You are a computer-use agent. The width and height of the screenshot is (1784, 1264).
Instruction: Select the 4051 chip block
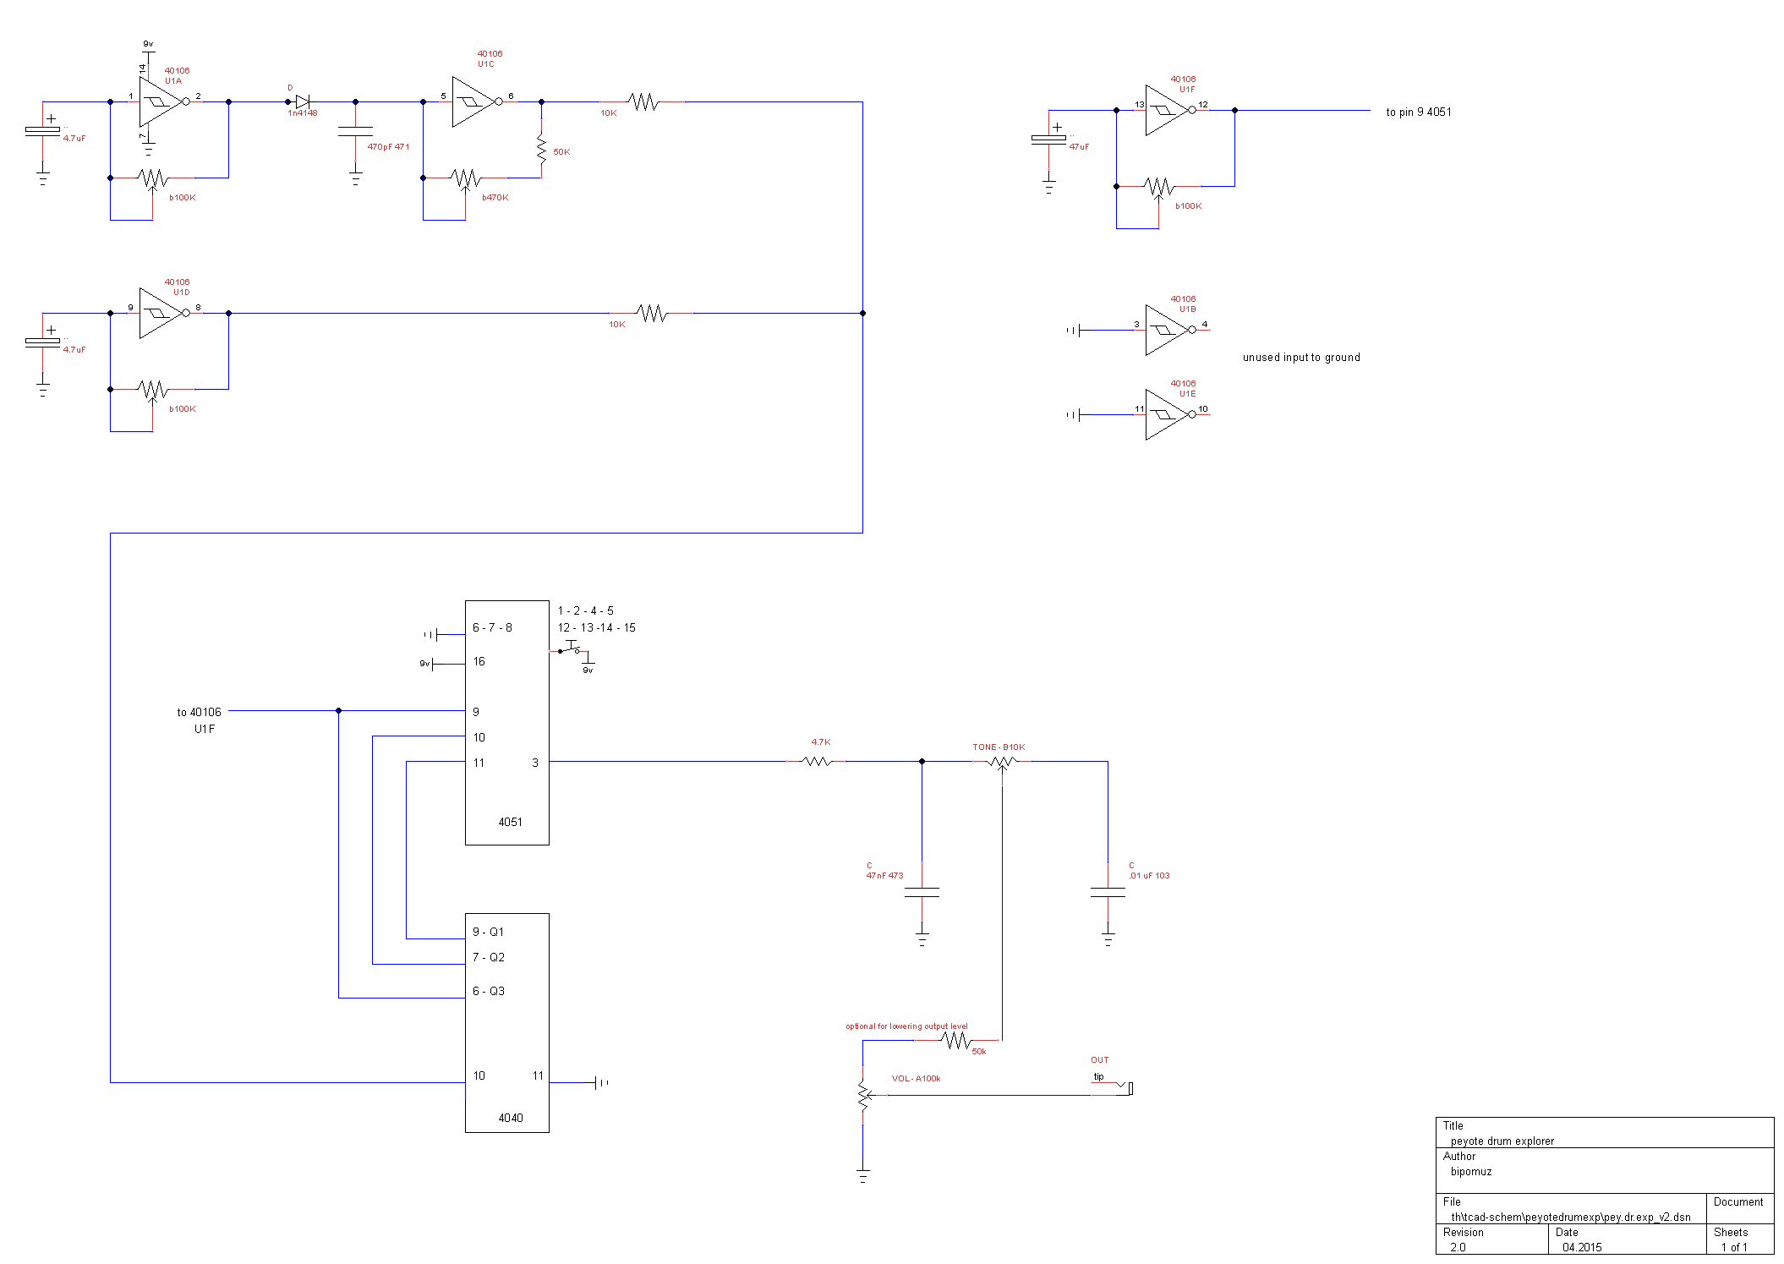coord(506,723)
